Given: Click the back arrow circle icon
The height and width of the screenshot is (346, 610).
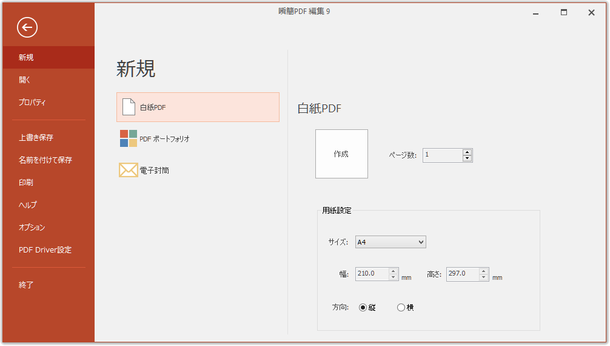Looking at the screenshot, I should tap(27, 27).
